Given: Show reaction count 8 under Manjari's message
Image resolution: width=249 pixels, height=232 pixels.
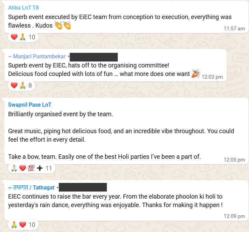Looking at the screenshot, I should click(x=30, y=85).
